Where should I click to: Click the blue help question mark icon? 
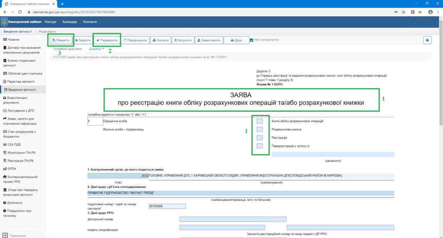click(x=427, y=40)
